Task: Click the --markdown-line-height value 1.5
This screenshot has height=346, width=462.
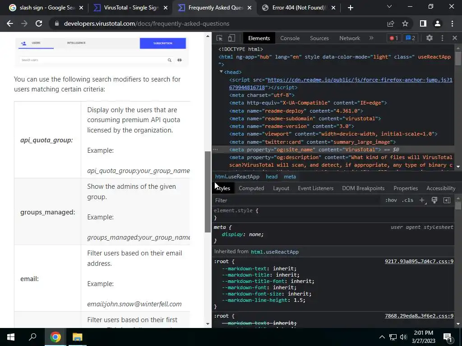Action: tap(298, 300)
